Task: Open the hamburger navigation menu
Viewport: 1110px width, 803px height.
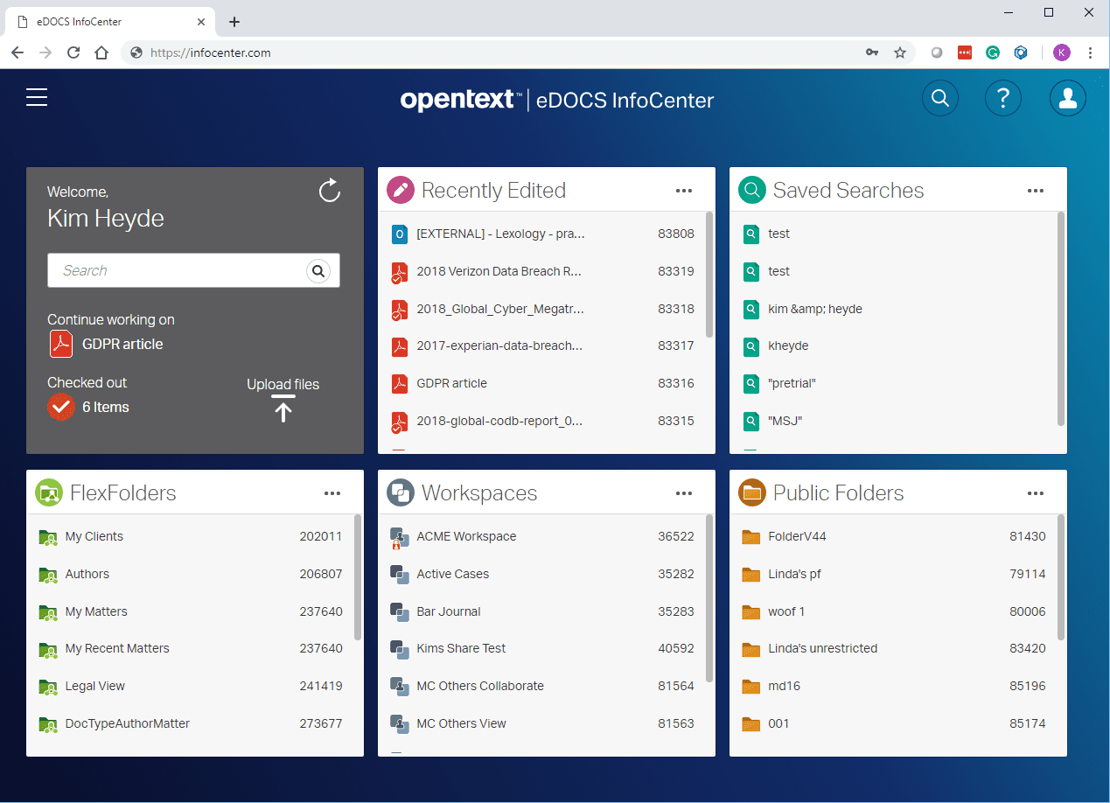Action: click(37, 97)
